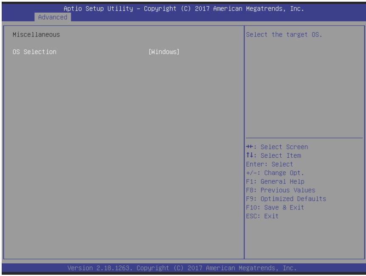Select the OS Selection setting label
Screen dimensions: 366x276
(34, 52)
